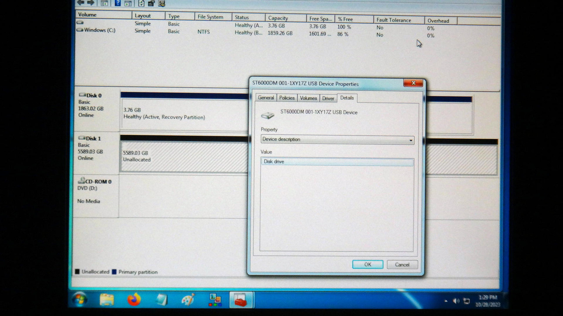Sort by the File System column header
This screenshot has width=563, height=316.
213,17
